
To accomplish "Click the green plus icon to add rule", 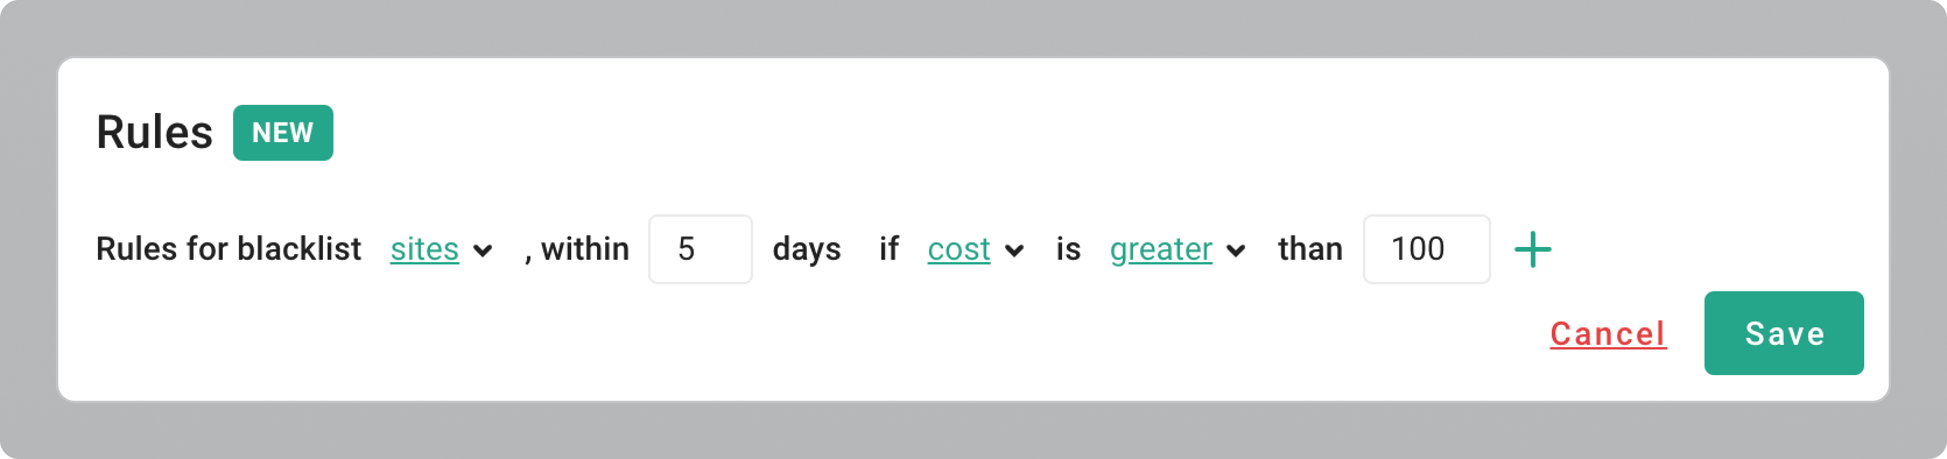I will point(1533,250).
